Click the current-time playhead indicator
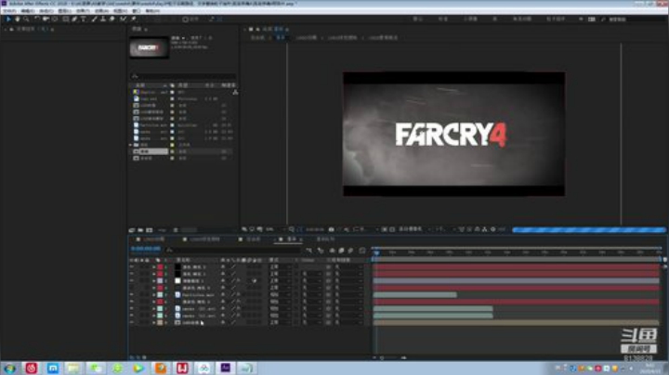669x375 pixels. pos(376,252)
